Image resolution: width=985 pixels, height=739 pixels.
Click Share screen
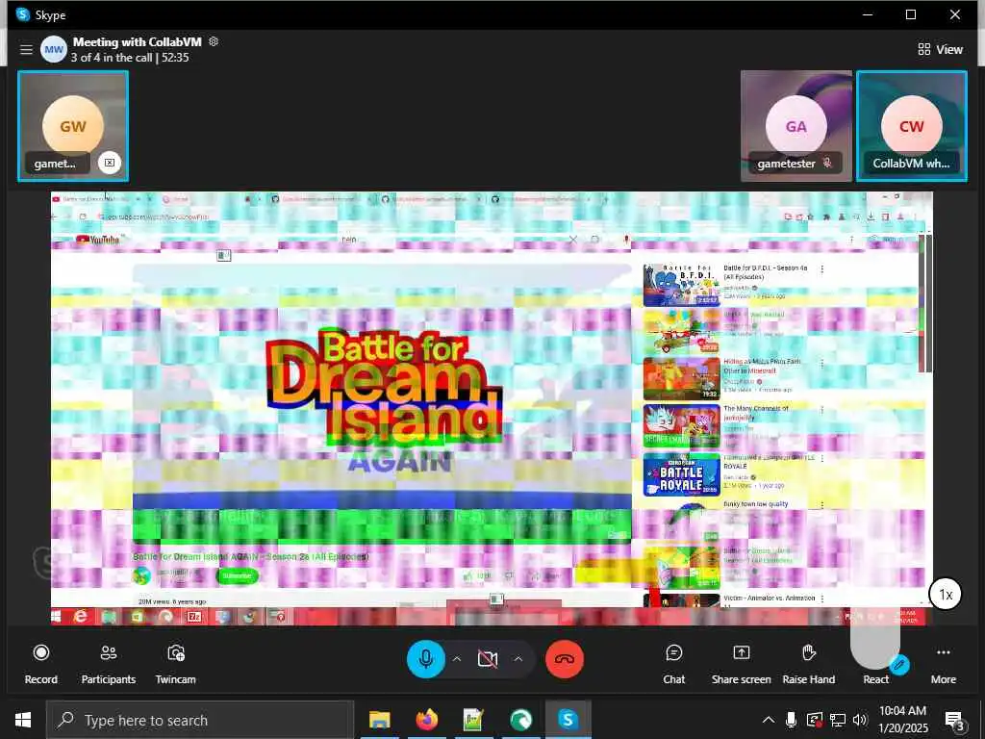point(742,664)
